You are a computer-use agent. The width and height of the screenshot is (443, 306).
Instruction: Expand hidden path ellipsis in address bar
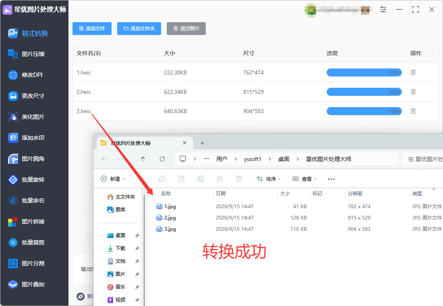click(x=207, y=159)
